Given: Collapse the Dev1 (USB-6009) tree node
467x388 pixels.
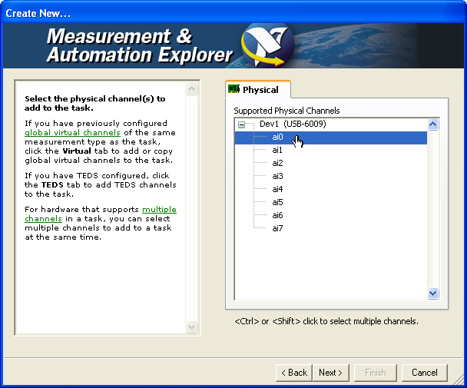Looking at the screenshot, I should click(x=241, y=124).
